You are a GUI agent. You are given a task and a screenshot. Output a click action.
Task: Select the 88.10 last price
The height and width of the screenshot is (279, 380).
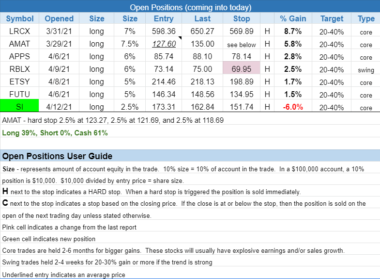point(202,56)
